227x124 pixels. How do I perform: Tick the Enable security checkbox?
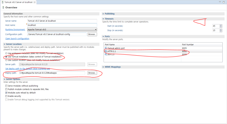pos(6,96)
